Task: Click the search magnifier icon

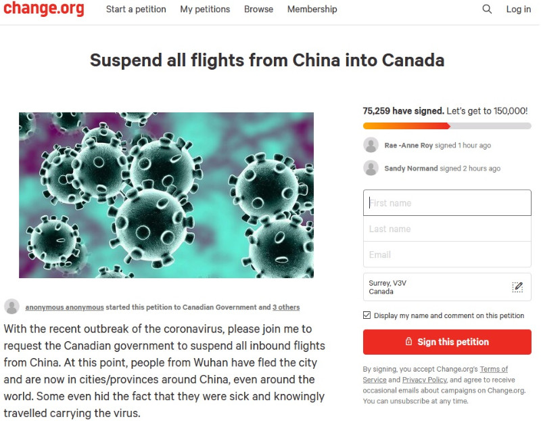Action: tap(487, 9)
